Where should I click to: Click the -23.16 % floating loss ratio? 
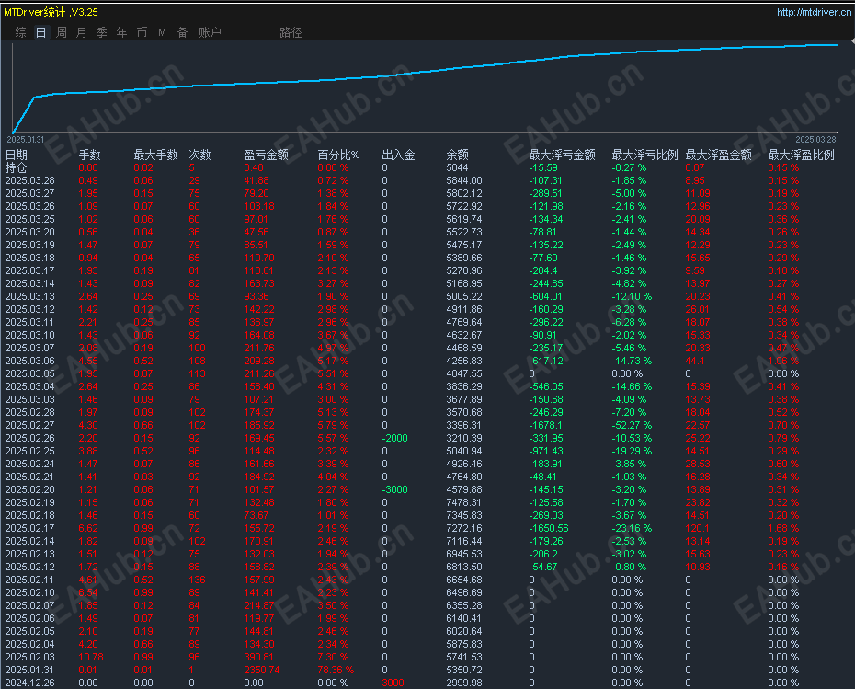[632, 529]
